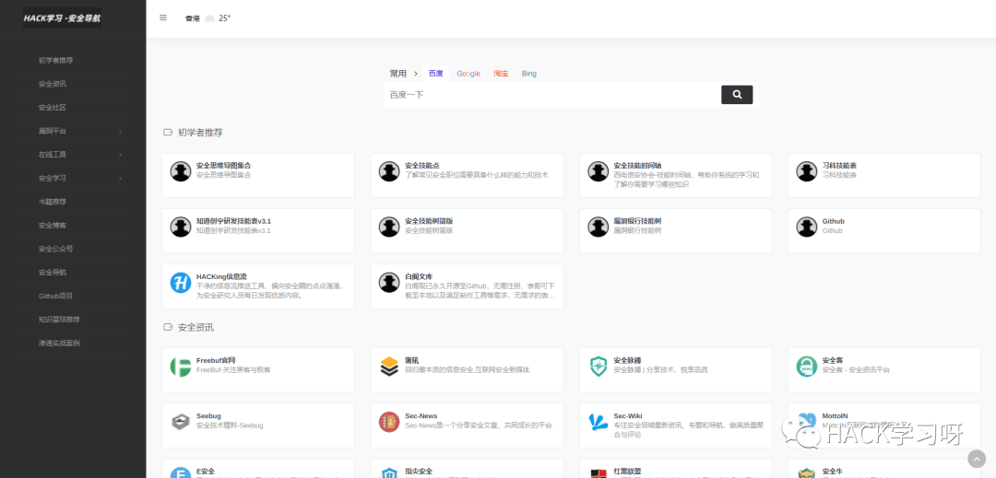Switch to the Bing search tab

coord(529,74)
